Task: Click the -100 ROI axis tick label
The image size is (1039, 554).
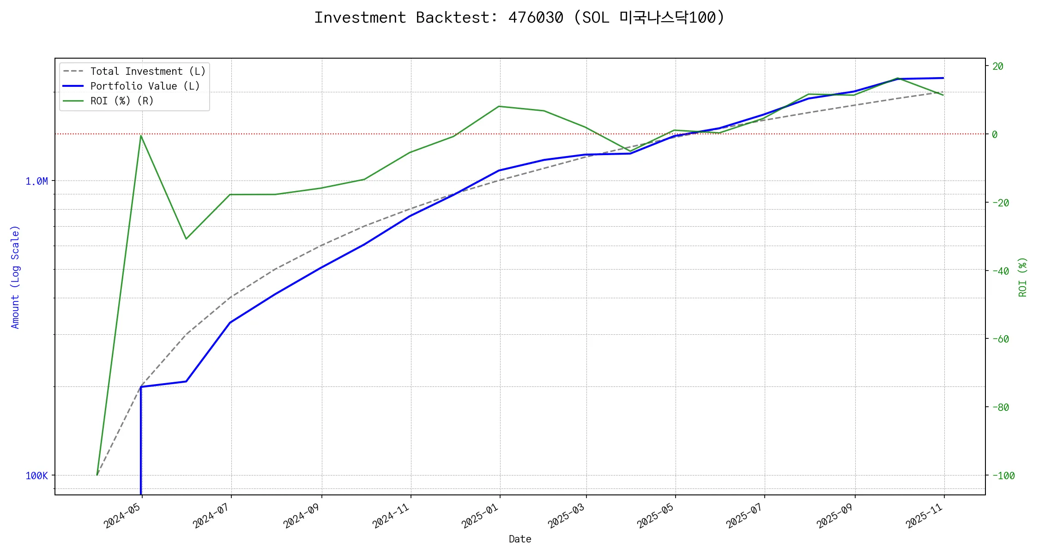Action: click(x=1003, y=476)
